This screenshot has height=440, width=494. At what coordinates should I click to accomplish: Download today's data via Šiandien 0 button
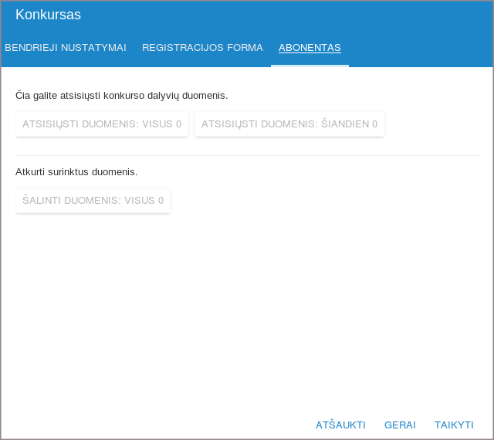[x=289, y=124]
